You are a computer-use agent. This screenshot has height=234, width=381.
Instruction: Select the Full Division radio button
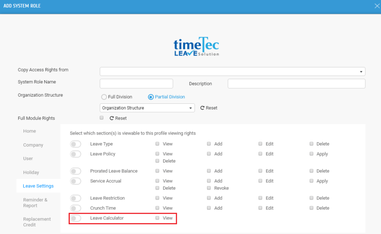point(104,97)
